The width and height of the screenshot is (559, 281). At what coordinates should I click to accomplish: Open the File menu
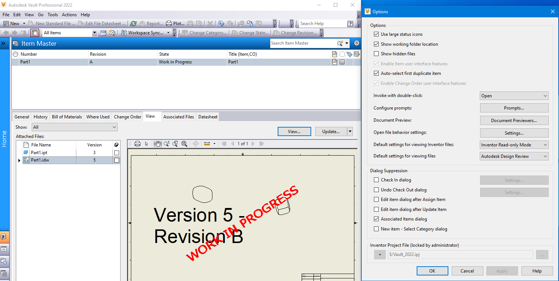(6, 15)
